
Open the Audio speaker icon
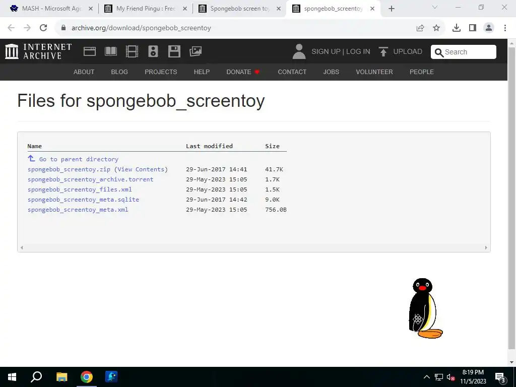(x=153, y=51)
